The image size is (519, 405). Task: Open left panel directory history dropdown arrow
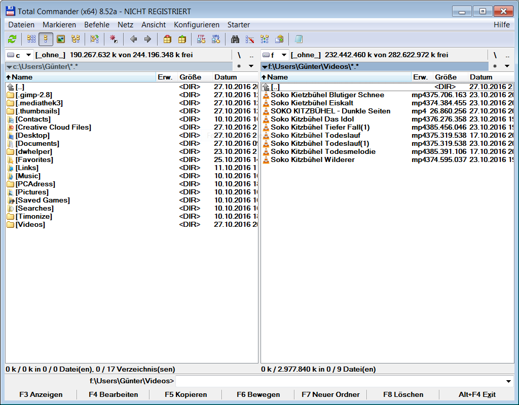251,66
